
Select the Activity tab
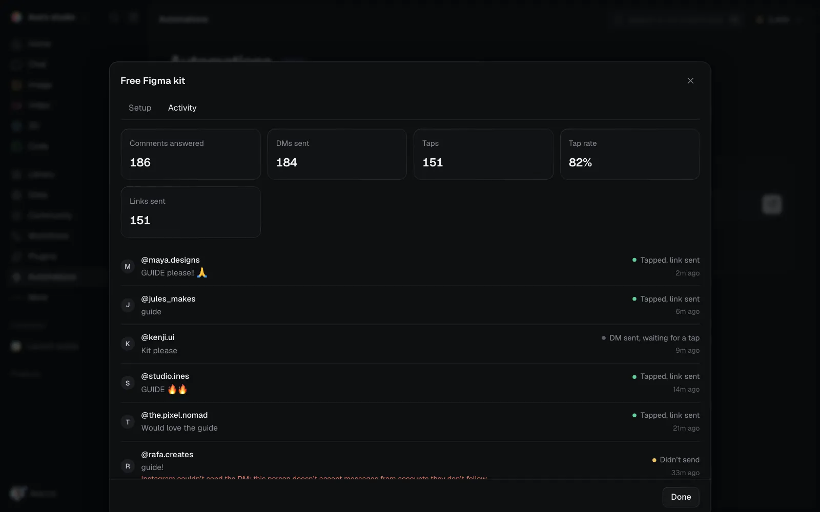[x=182, y=108]
